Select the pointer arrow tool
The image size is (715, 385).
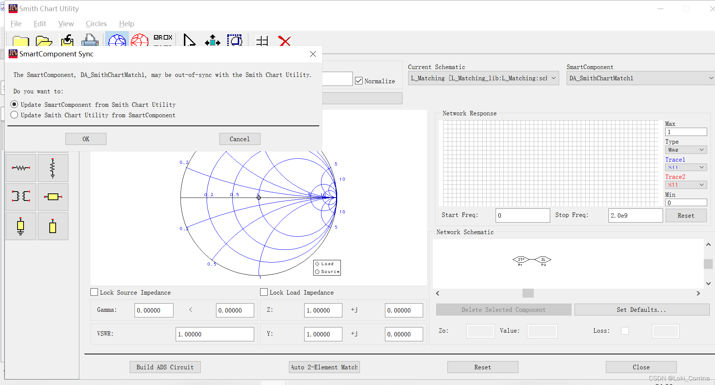189,40
